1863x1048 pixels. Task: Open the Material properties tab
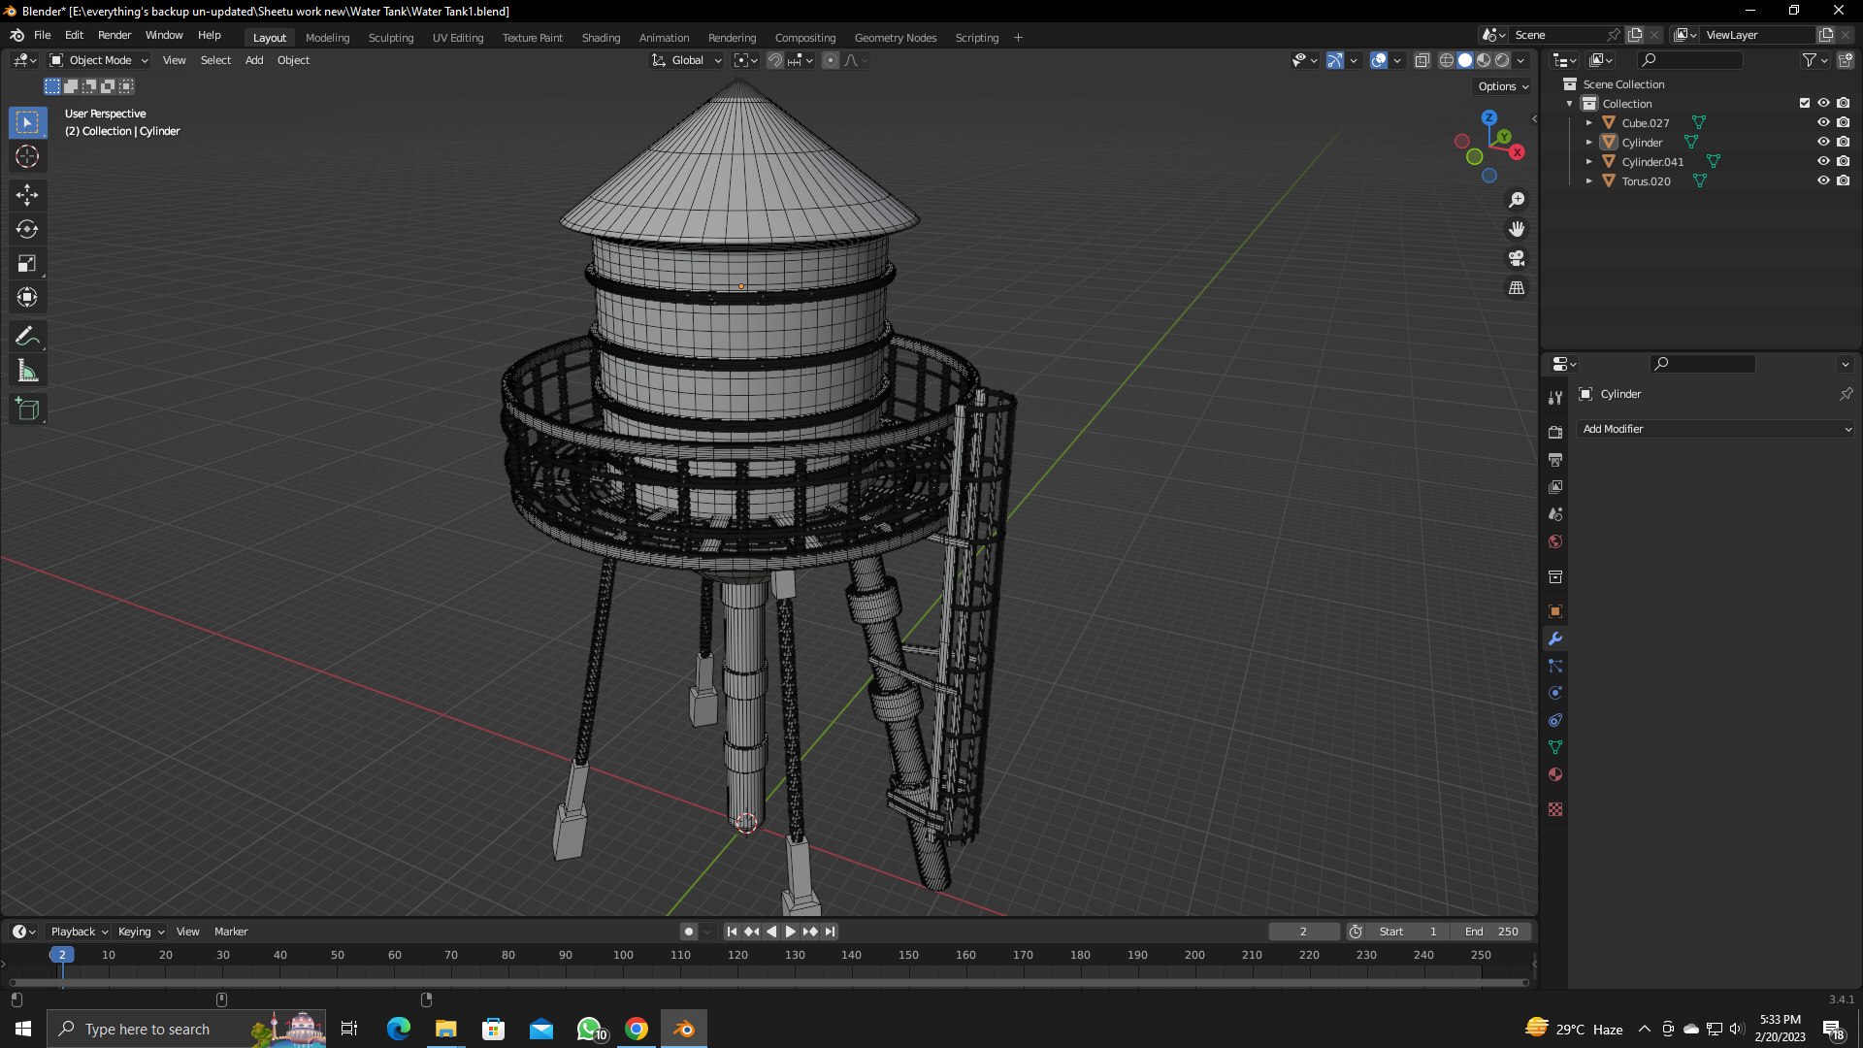(1555, 774)
